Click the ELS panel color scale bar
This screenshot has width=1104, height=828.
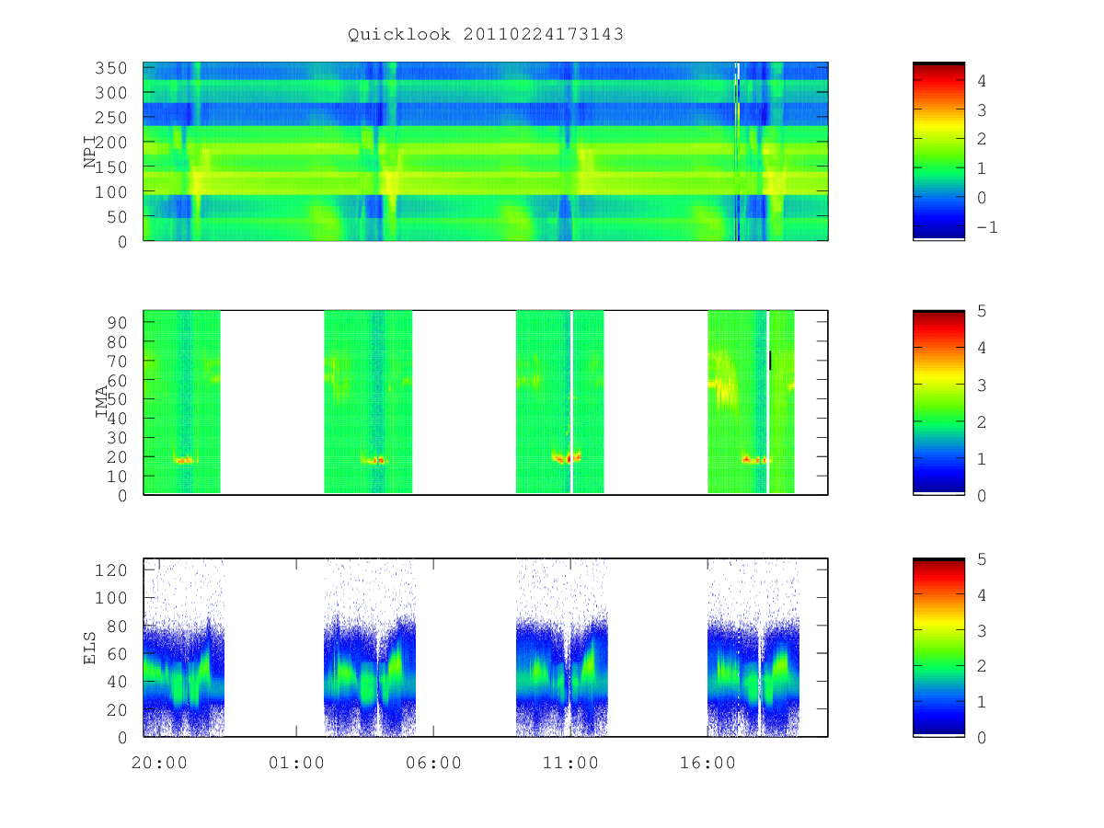938,648
